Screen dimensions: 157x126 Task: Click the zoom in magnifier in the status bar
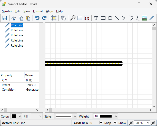click(153, 123)
